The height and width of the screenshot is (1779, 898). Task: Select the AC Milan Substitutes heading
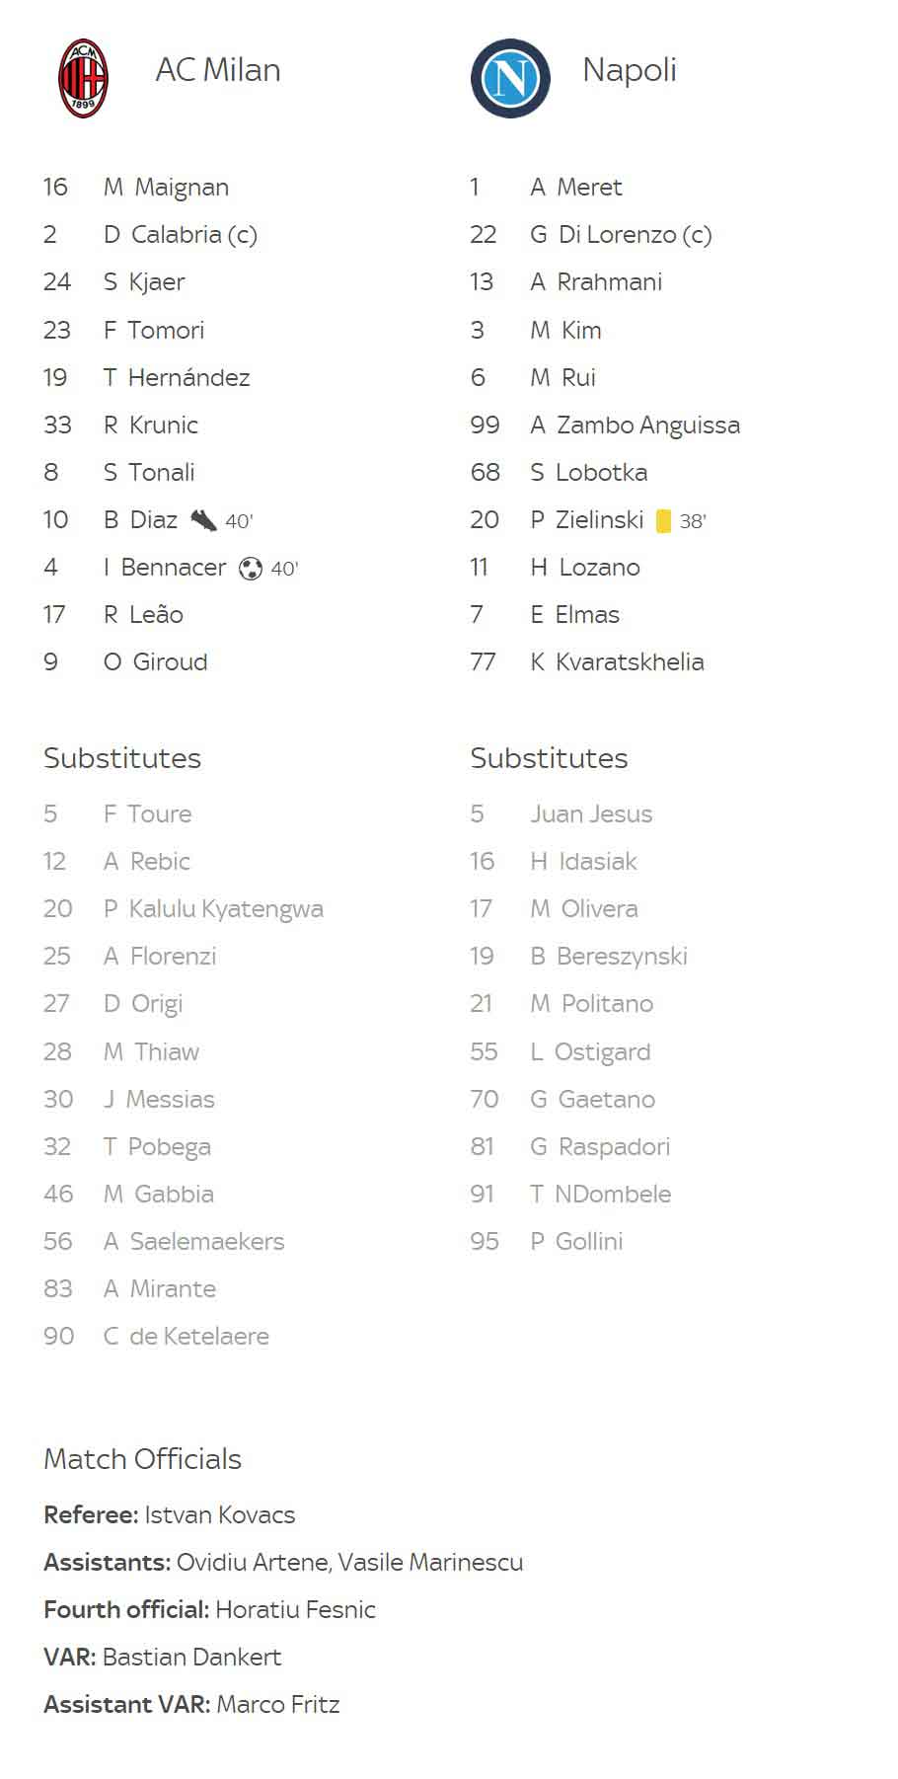[122, 757]
